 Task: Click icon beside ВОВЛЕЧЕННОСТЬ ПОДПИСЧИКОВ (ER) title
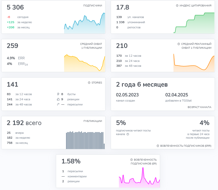click(x=132, y=160)
